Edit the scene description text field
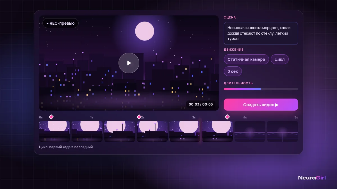The image size is (337, 189). (261, 33)
